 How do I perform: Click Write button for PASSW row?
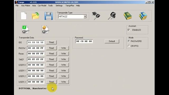(63, 48)
